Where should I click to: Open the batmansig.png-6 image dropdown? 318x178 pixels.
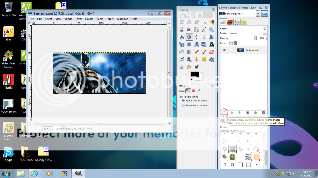[x=258, y=14]
